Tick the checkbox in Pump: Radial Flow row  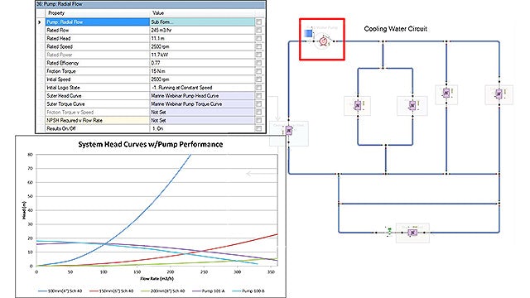point(258,22)
